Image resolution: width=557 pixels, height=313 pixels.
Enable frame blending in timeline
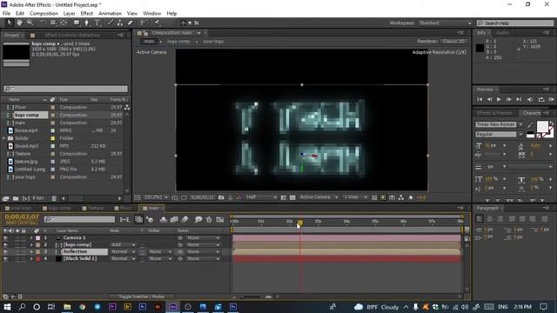pyautogui.click(x=174, y=220)
